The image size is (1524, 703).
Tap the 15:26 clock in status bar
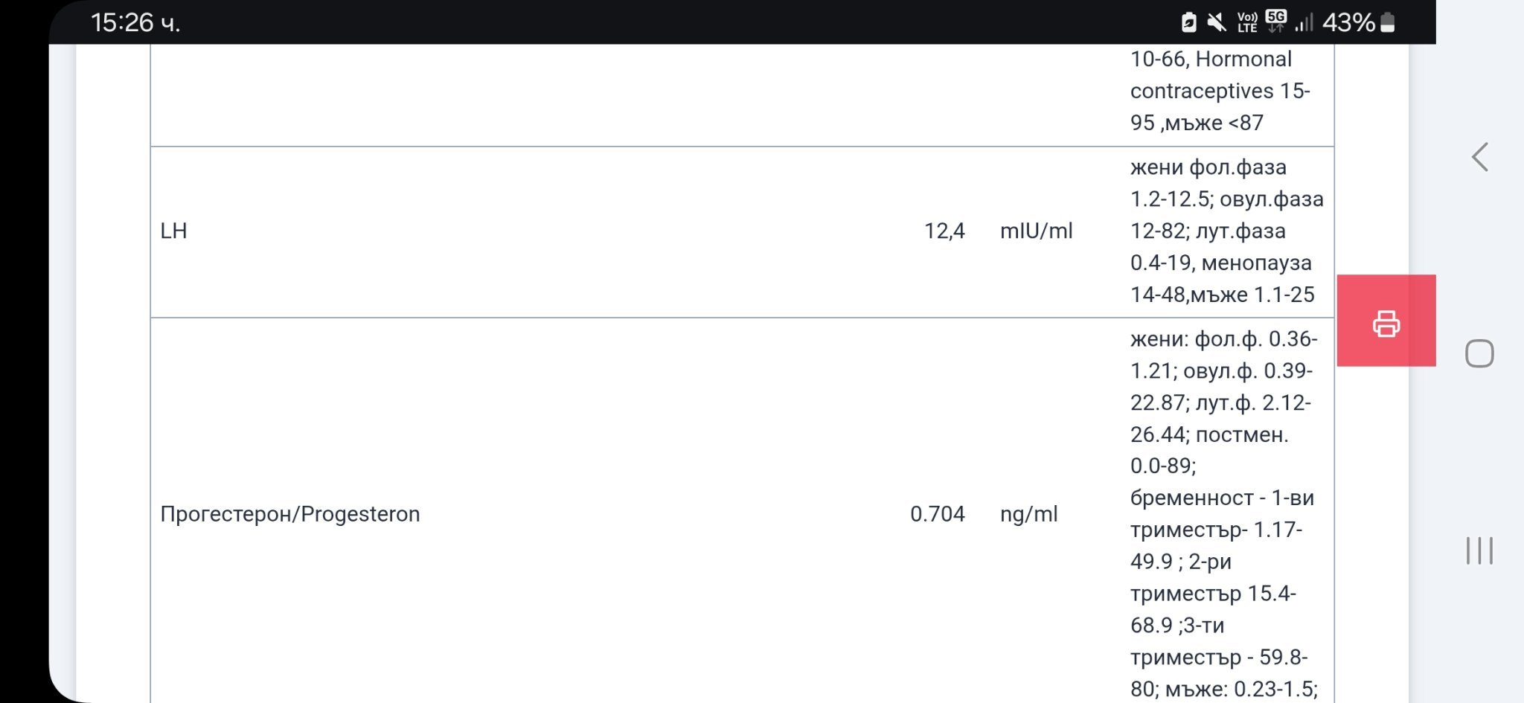135,22
